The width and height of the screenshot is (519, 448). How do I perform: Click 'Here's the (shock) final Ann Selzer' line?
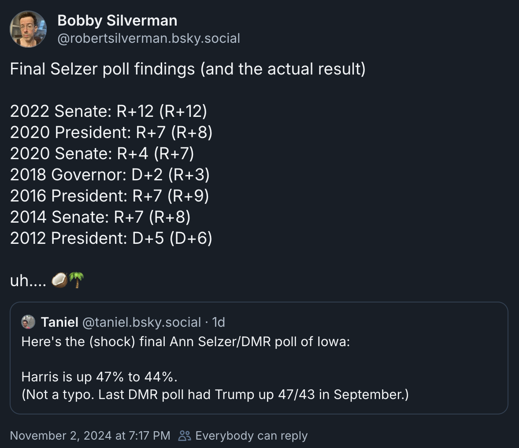(185, 342)
